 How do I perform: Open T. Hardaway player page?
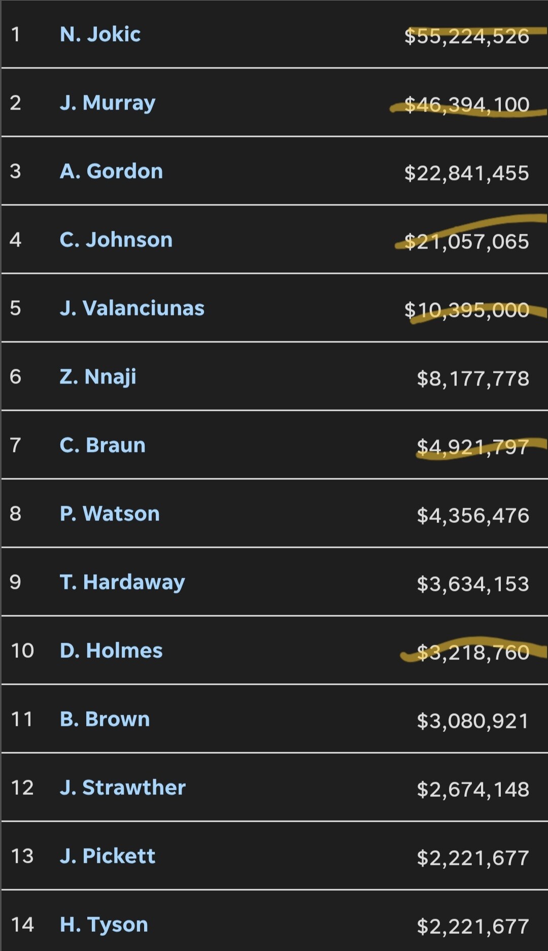tap(122, 582)
